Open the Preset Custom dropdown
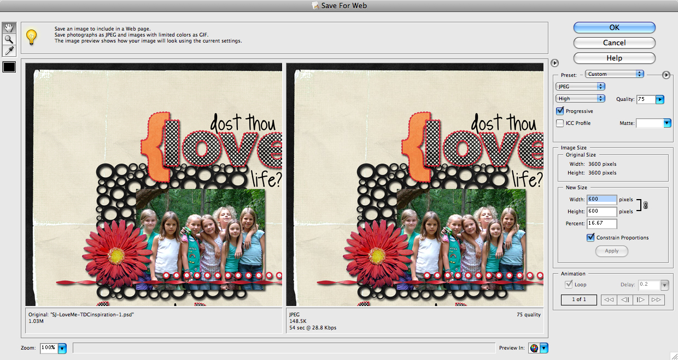Image resolution: width=678 pixels, height=360 pixels. click(614, 74)
